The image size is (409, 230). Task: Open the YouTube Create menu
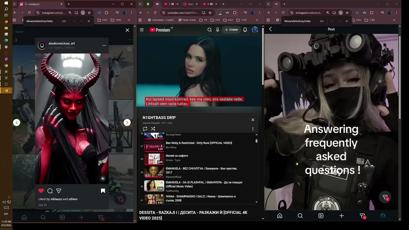[x=231, y=30]
